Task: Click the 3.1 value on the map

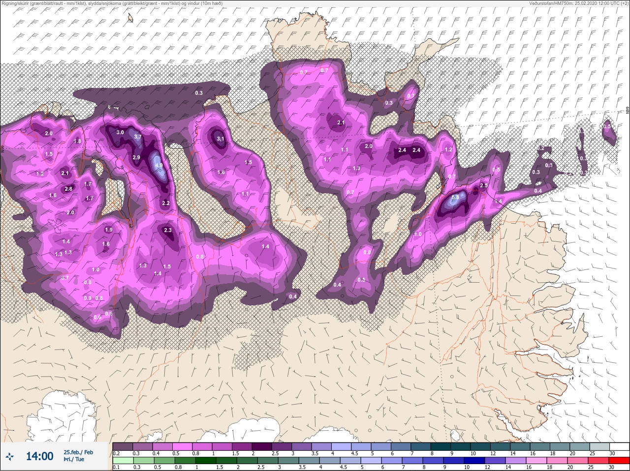Action: point(220,139)
